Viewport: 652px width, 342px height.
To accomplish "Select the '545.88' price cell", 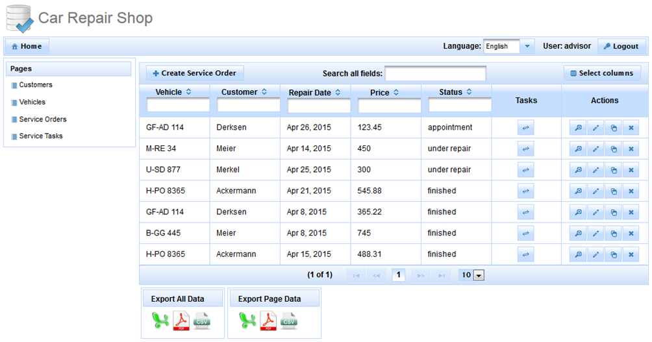I will click(386, 191).
